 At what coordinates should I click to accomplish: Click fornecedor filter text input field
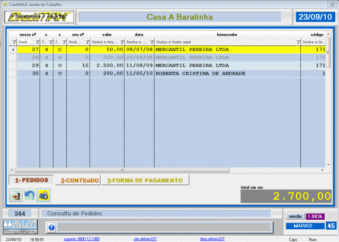click(x=222, y=41)
